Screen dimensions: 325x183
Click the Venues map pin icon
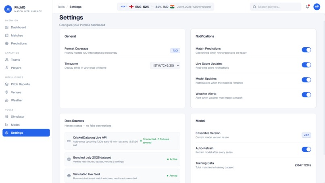(7, 92)
